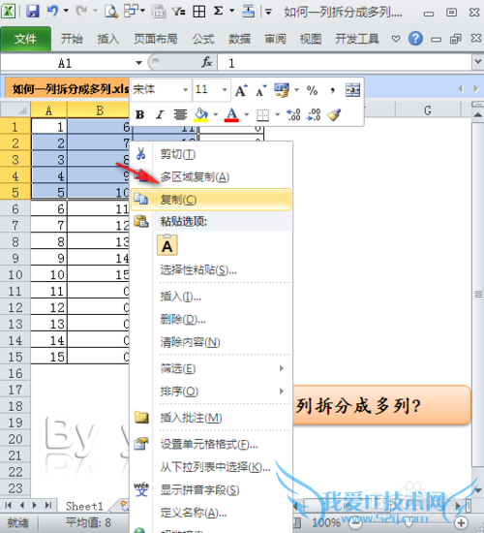This screenshot has height=533, width=484.
Task: Choose 选择性粘贴(S)... from context menu
Action: point(211,270)
